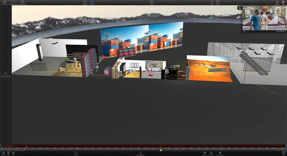
Task: Toggle the Timeline panel button
Action: click(92, 2)
